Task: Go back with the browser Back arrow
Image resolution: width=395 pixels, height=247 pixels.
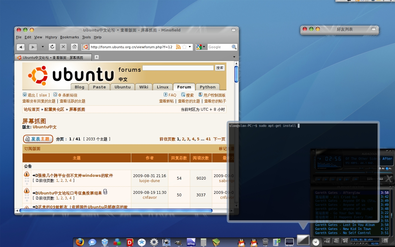Action: coord(21,47)
